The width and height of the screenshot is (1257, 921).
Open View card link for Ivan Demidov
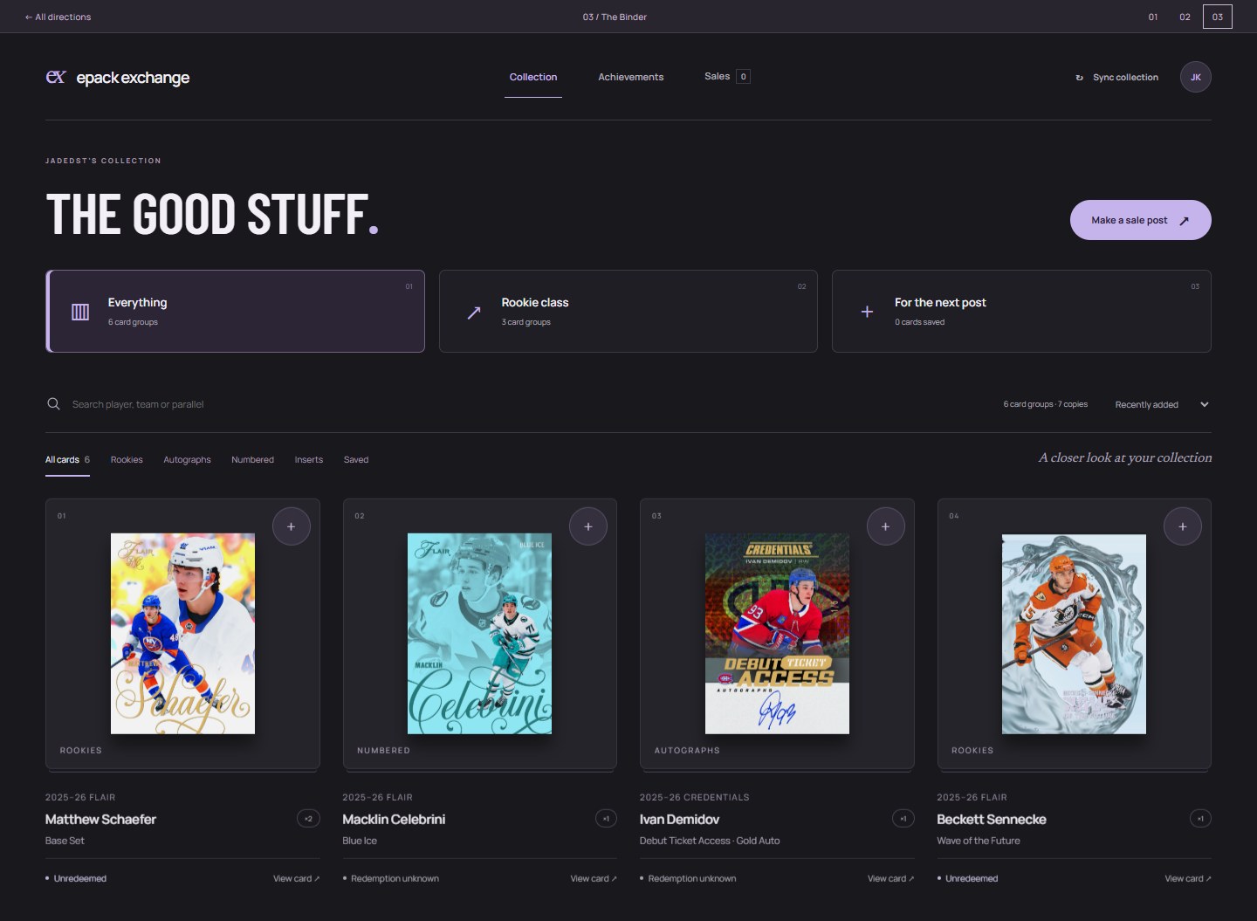(x=890, y=879)
